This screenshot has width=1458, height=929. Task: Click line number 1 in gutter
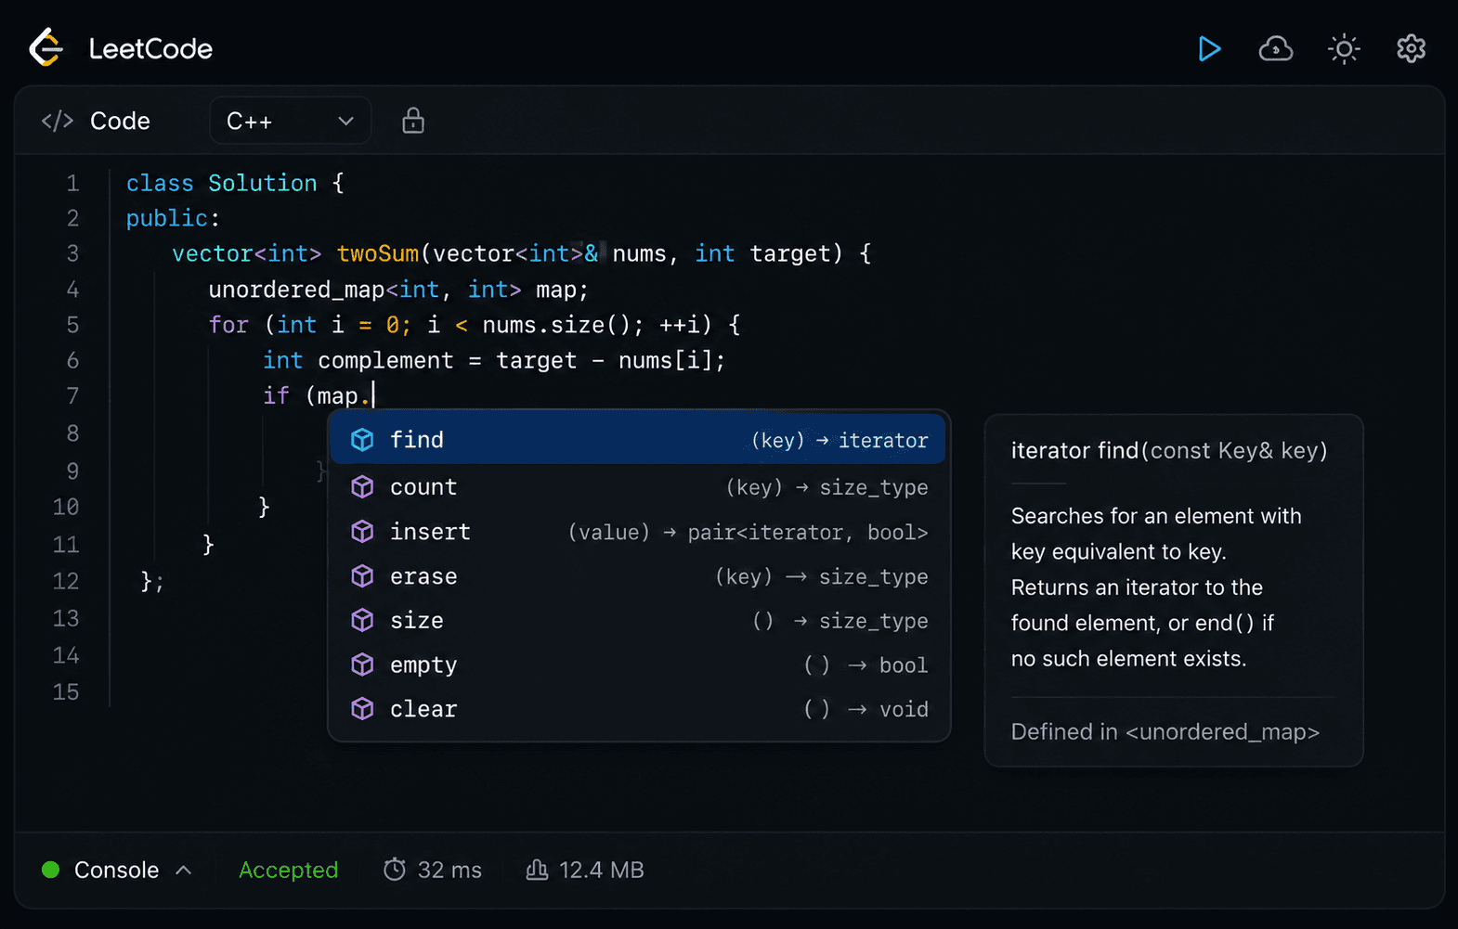click(x=72, y=184)
